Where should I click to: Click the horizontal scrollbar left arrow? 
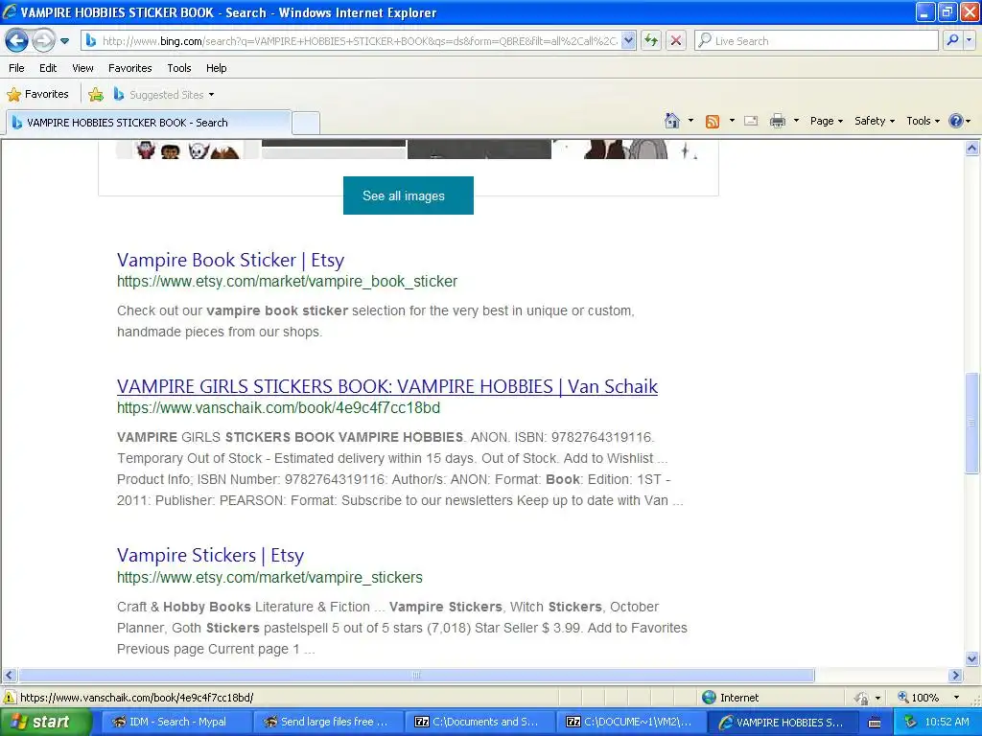(x=9, y=676)
